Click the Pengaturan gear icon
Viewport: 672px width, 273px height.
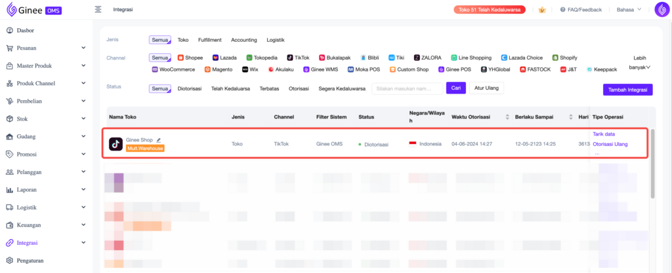click(10, 260)
